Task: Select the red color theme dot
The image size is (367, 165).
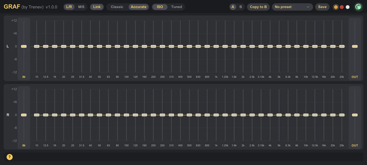Action: pyautogui.click(x=342, y=7)
